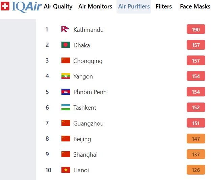Go to the Filters menu item
Image resolution: width=212 pixels, height=180 pixels.
tap(164, 6)
